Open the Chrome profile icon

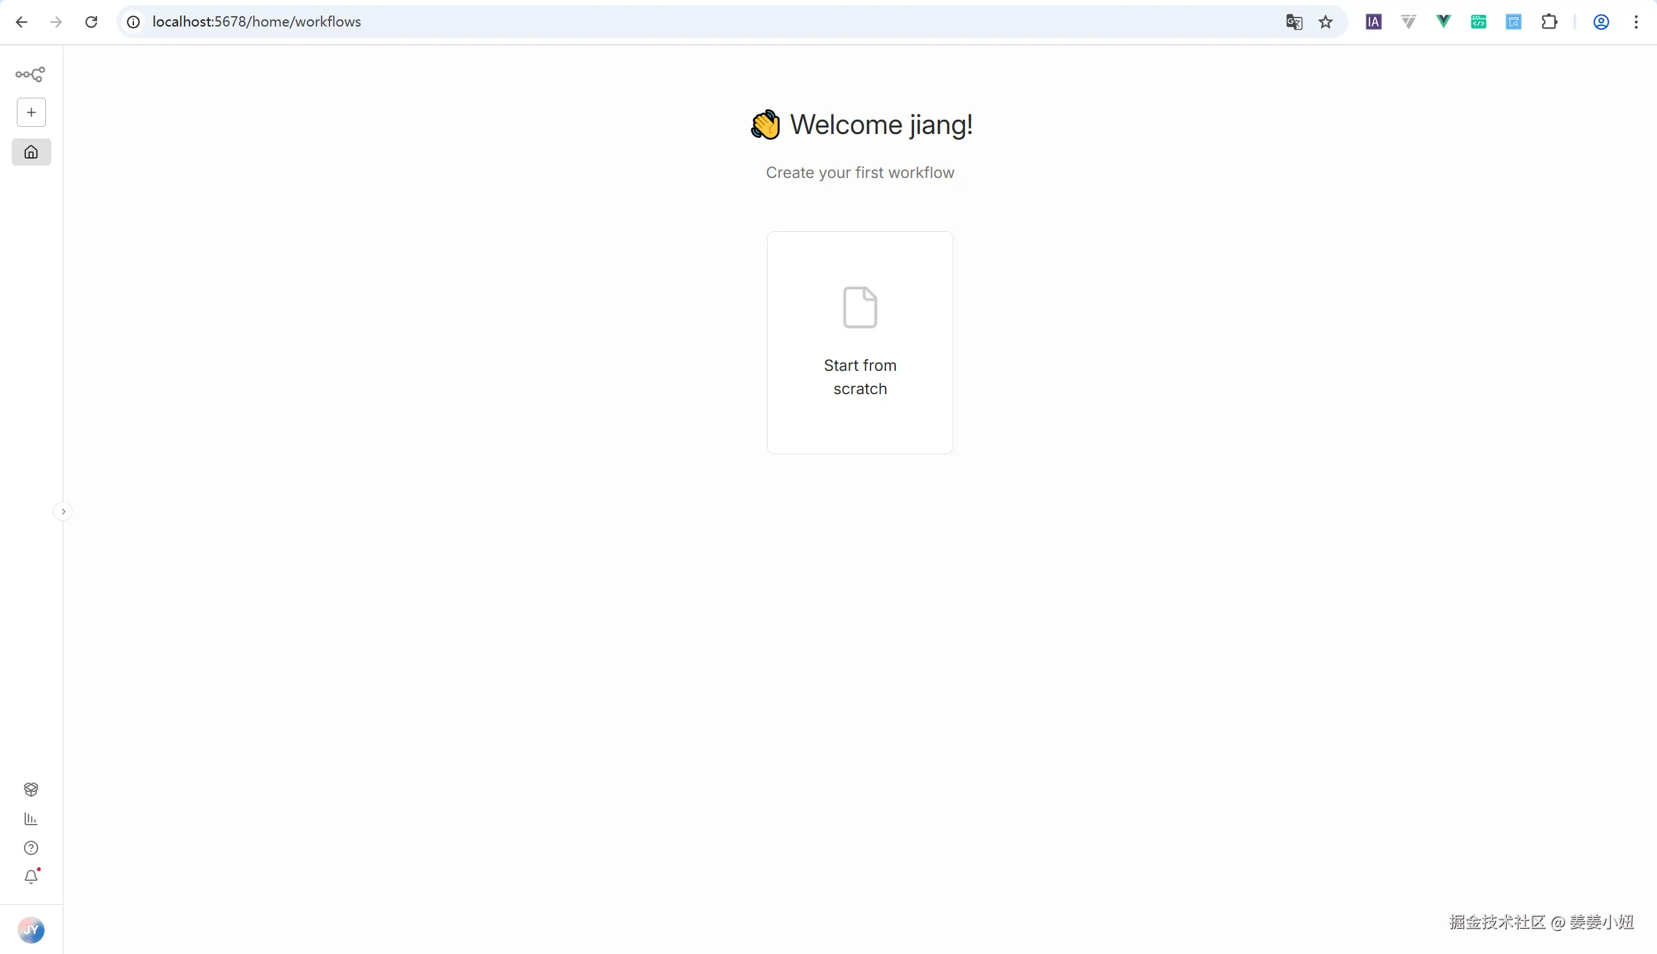[1601, 21]
